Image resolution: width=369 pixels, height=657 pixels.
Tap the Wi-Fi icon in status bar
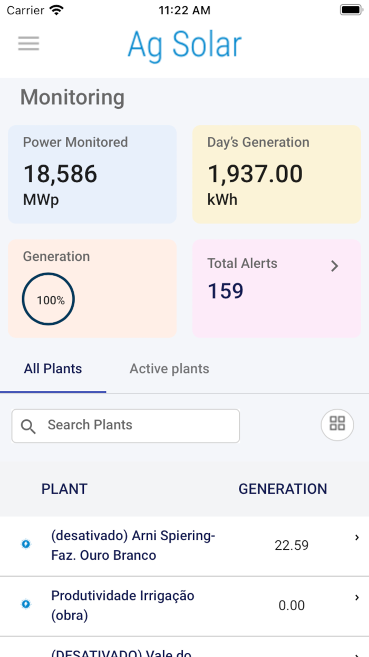point(55,9)
